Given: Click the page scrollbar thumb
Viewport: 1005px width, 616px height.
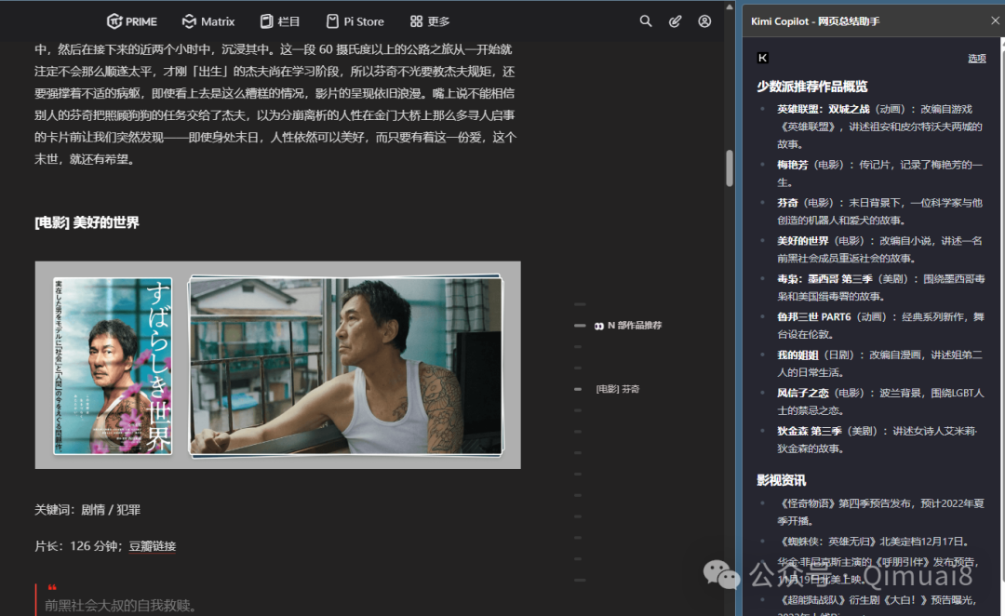Looking at the screenshot, I should (x=730, y=167).
